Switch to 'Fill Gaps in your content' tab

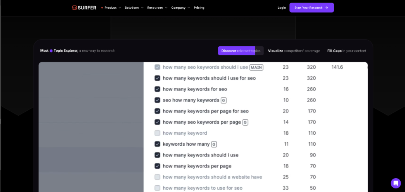point(347,51)
